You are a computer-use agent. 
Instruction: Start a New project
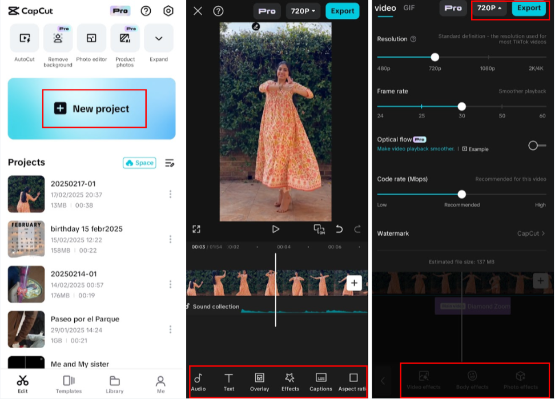(x=94, y=108)
